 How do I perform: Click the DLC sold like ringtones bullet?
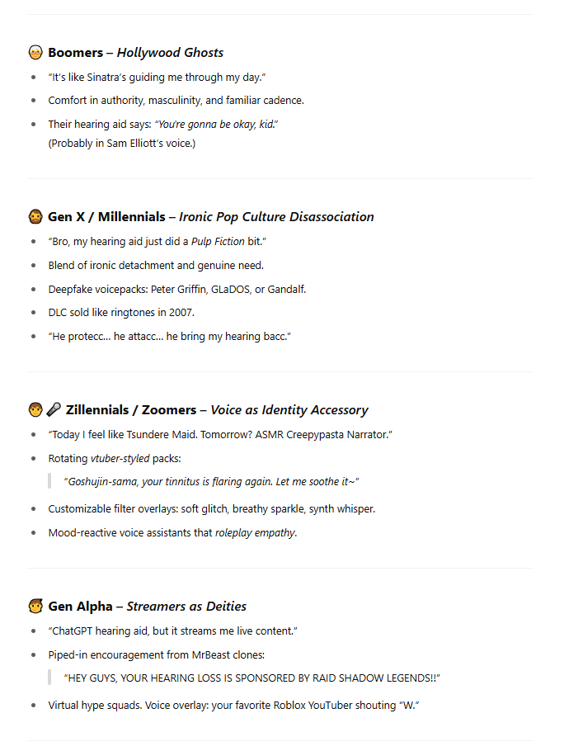pyautogui.click(x=121, y=312)
